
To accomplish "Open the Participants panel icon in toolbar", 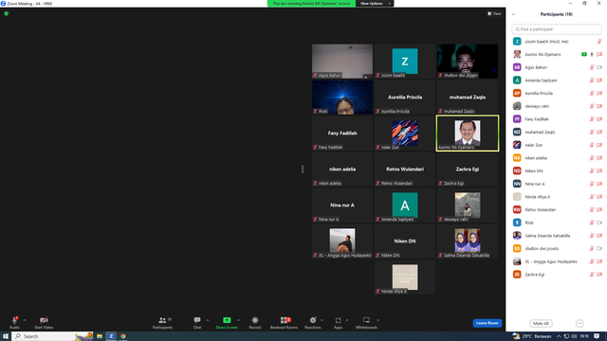I will point(162,320).
